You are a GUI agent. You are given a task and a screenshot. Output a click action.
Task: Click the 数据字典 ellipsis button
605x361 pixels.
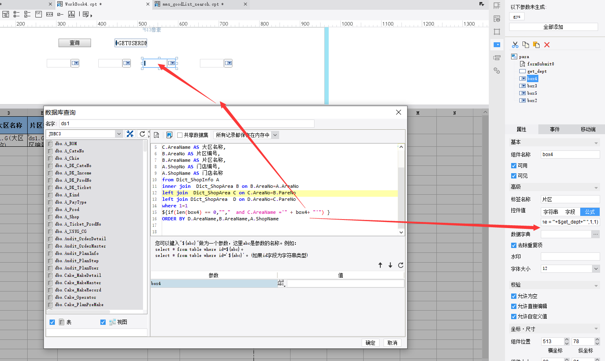coord(596,234)
